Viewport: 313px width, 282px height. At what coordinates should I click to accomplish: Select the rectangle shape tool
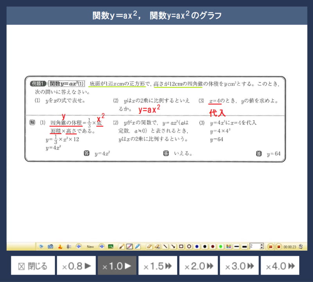click(181, 247)
